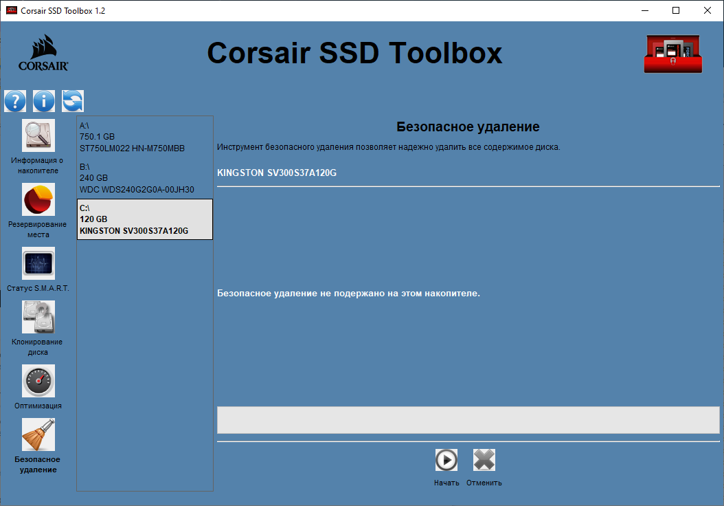The height and width of the screenshot is (506, 724).
Task: Click the Статус S.M.A.R.T. label
Action: click(x=38, y=288)
